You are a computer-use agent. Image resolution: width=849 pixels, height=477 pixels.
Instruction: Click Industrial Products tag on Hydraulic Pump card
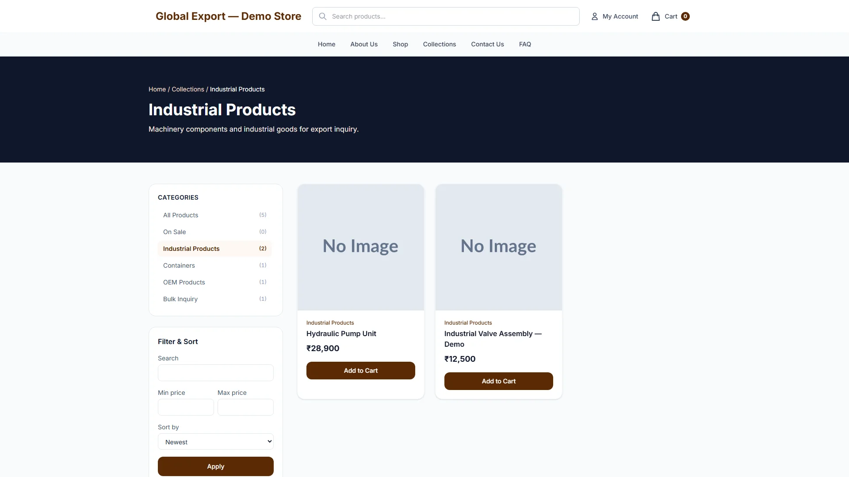point(330,323)
